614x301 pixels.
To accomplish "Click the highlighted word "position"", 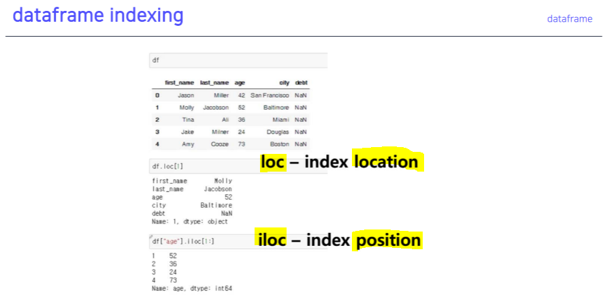I will [x=389, y=240].
